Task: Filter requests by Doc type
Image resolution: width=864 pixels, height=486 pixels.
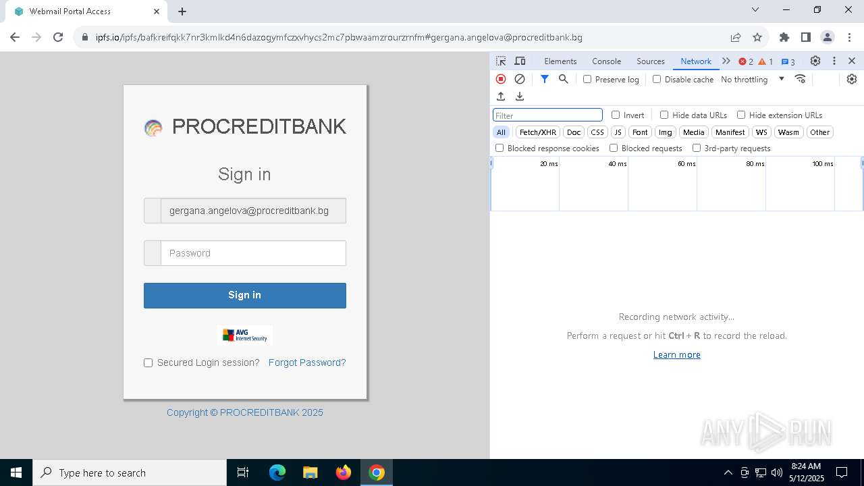Action: pyautogui.click(x=574, y=132)
